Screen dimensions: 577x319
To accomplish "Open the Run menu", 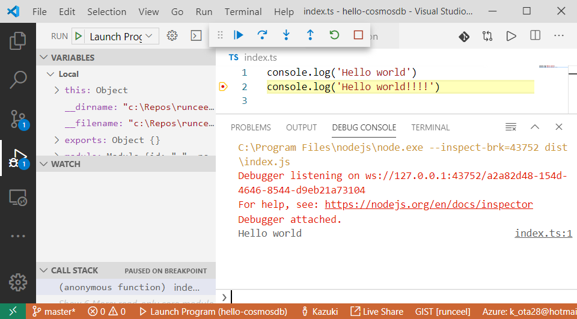I will tap(204, 12).
